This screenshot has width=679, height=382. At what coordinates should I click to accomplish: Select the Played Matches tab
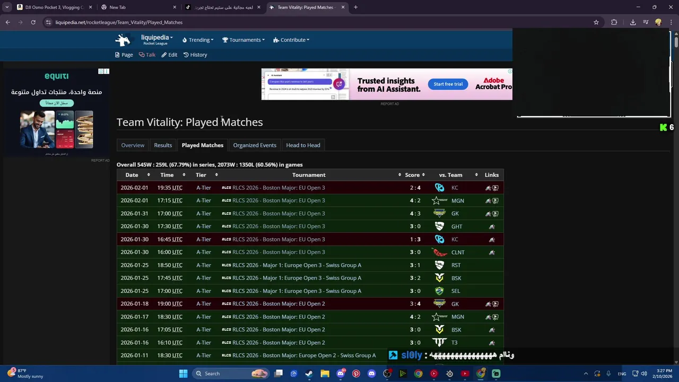click(203, 145)
